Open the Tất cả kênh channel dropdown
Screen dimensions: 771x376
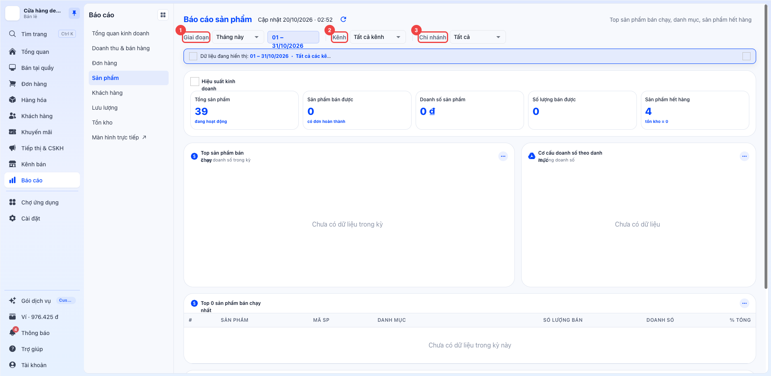pos(377,37)
